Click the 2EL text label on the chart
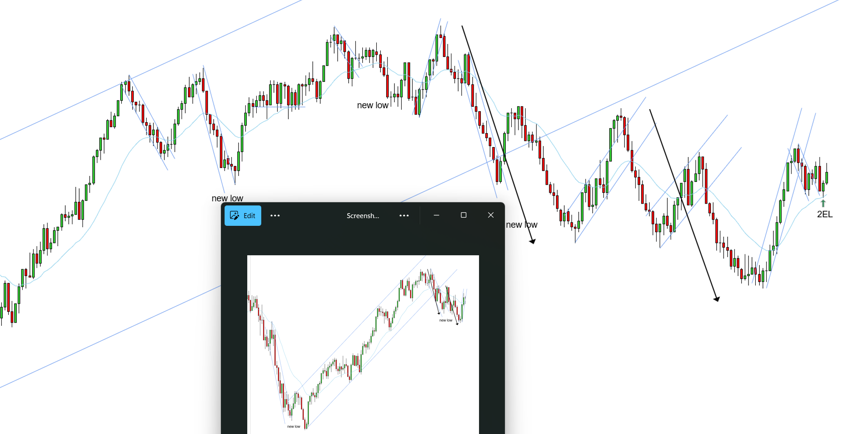 pos(824,214)
